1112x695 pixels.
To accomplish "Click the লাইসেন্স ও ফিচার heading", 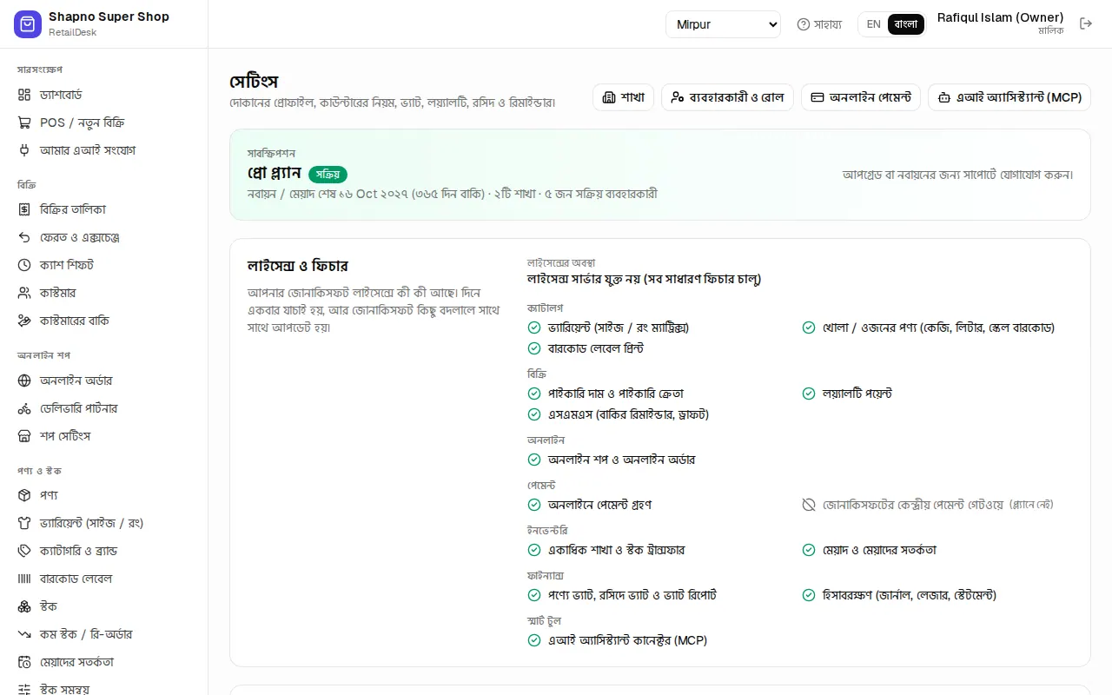I will 297,265.
